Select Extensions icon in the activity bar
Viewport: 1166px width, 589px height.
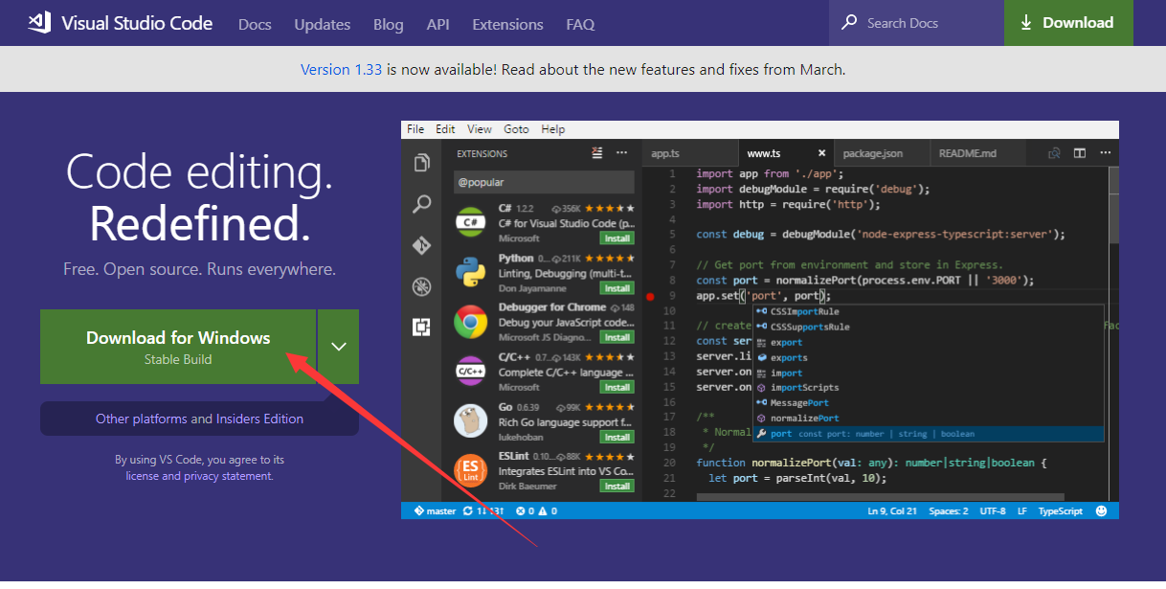(x=421, y=328)
